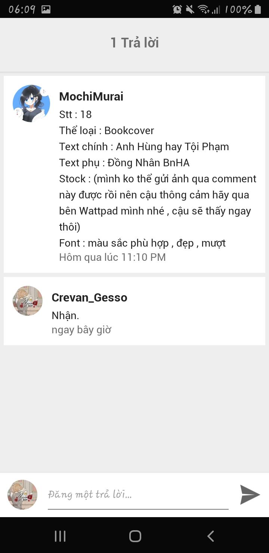Tap the Wi-Fi status bar icon
This screenshot has height=553, width=269.
[204, 9]
